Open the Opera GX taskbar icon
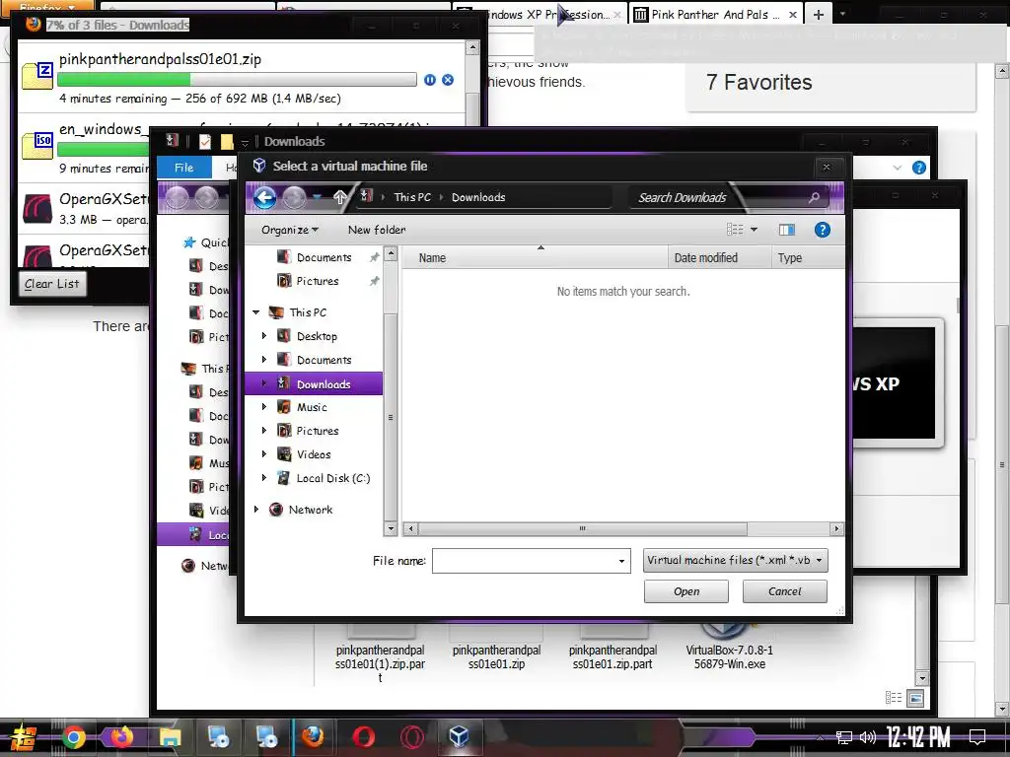This screenshot has height=757, width=1010. point(412,737)
